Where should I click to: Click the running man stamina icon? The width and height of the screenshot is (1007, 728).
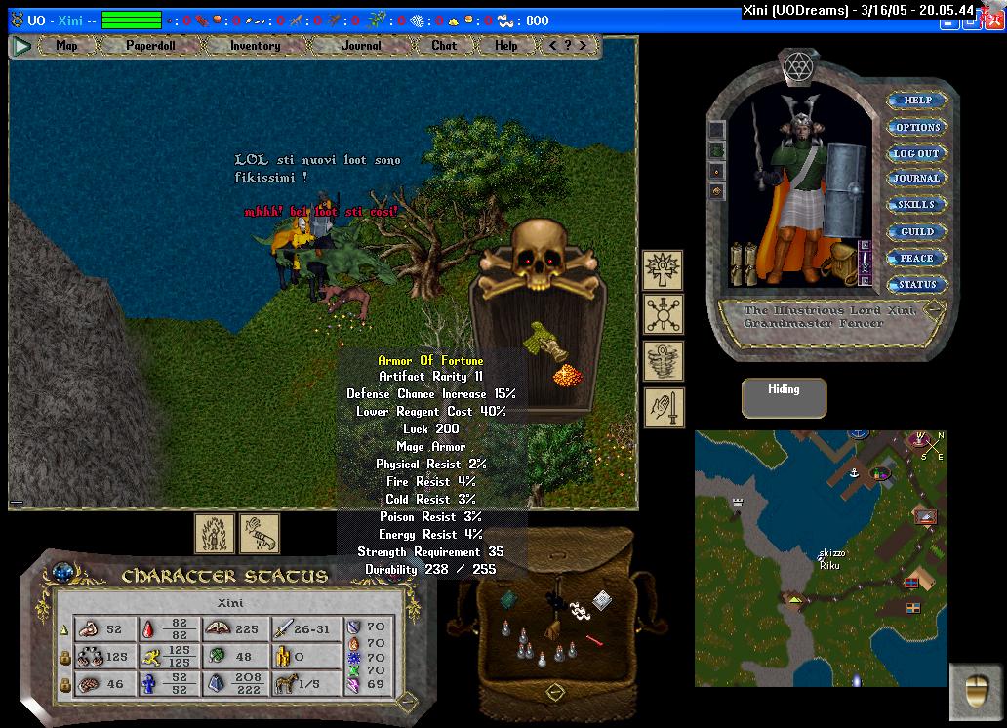coord(151,657)
